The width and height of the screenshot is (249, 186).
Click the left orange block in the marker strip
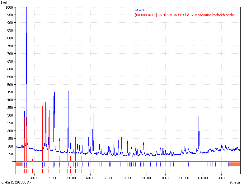click(x=19, y=164)
